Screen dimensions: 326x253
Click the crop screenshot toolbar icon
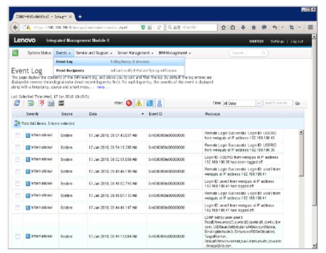click(x=291, y=27)
